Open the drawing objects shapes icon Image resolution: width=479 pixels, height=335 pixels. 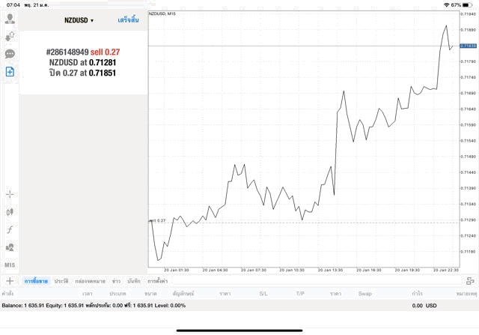[10, 247]
